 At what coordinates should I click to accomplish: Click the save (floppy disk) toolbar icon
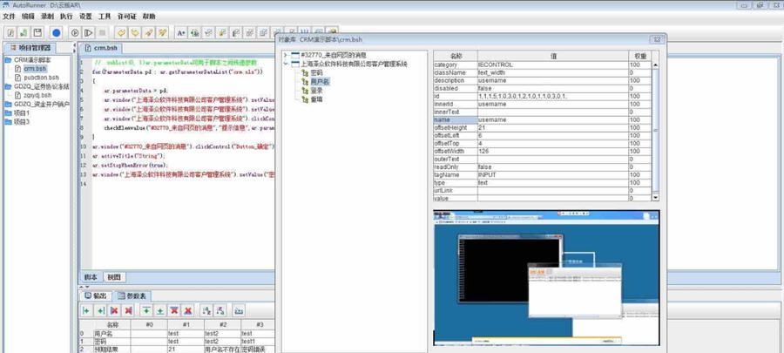coord(37,32)
